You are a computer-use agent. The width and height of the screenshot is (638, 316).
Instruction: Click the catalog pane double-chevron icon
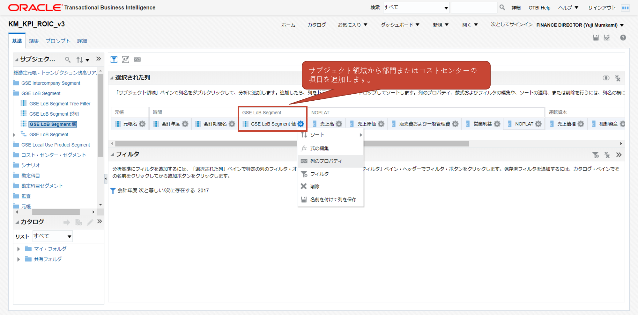click(100, 221)
